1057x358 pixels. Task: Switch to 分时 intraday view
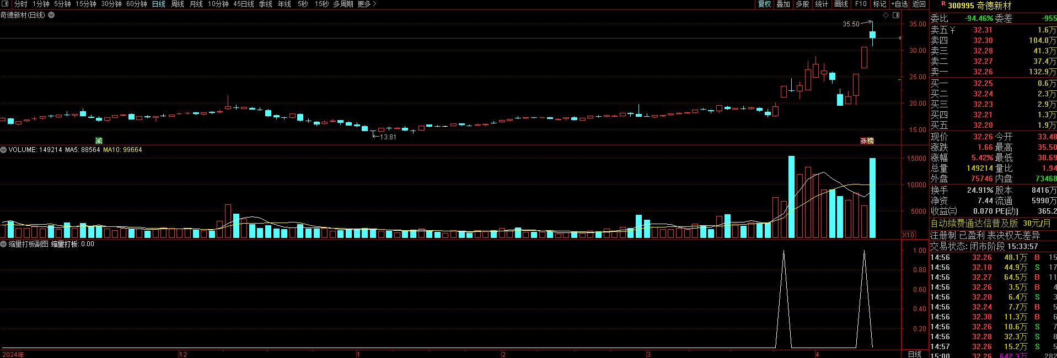(x=20, y=4)
